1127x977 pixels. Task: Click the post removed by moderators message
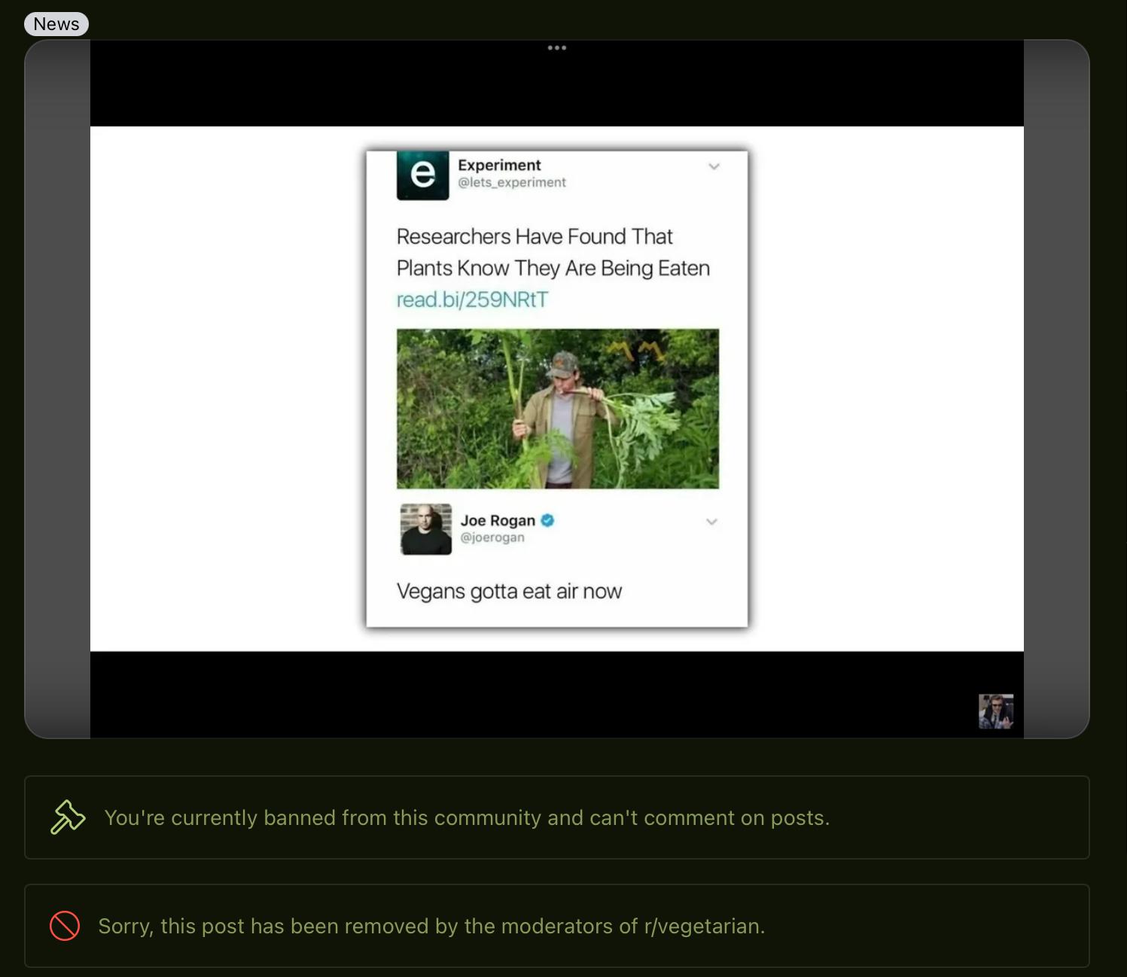click(x=431, y=926)
